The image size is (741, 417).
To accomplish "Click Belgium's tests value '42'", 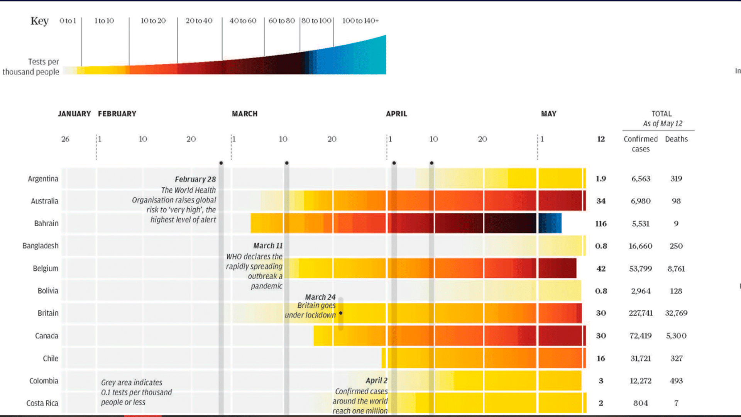I will pos(601,269).
